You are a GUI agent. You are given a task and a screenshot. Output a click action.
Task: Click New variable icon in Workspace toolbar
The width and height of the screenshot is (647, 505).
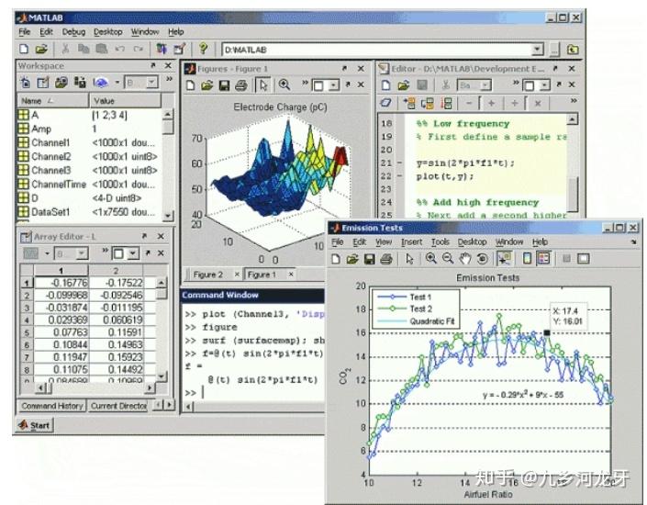click(x=26, y=83)
